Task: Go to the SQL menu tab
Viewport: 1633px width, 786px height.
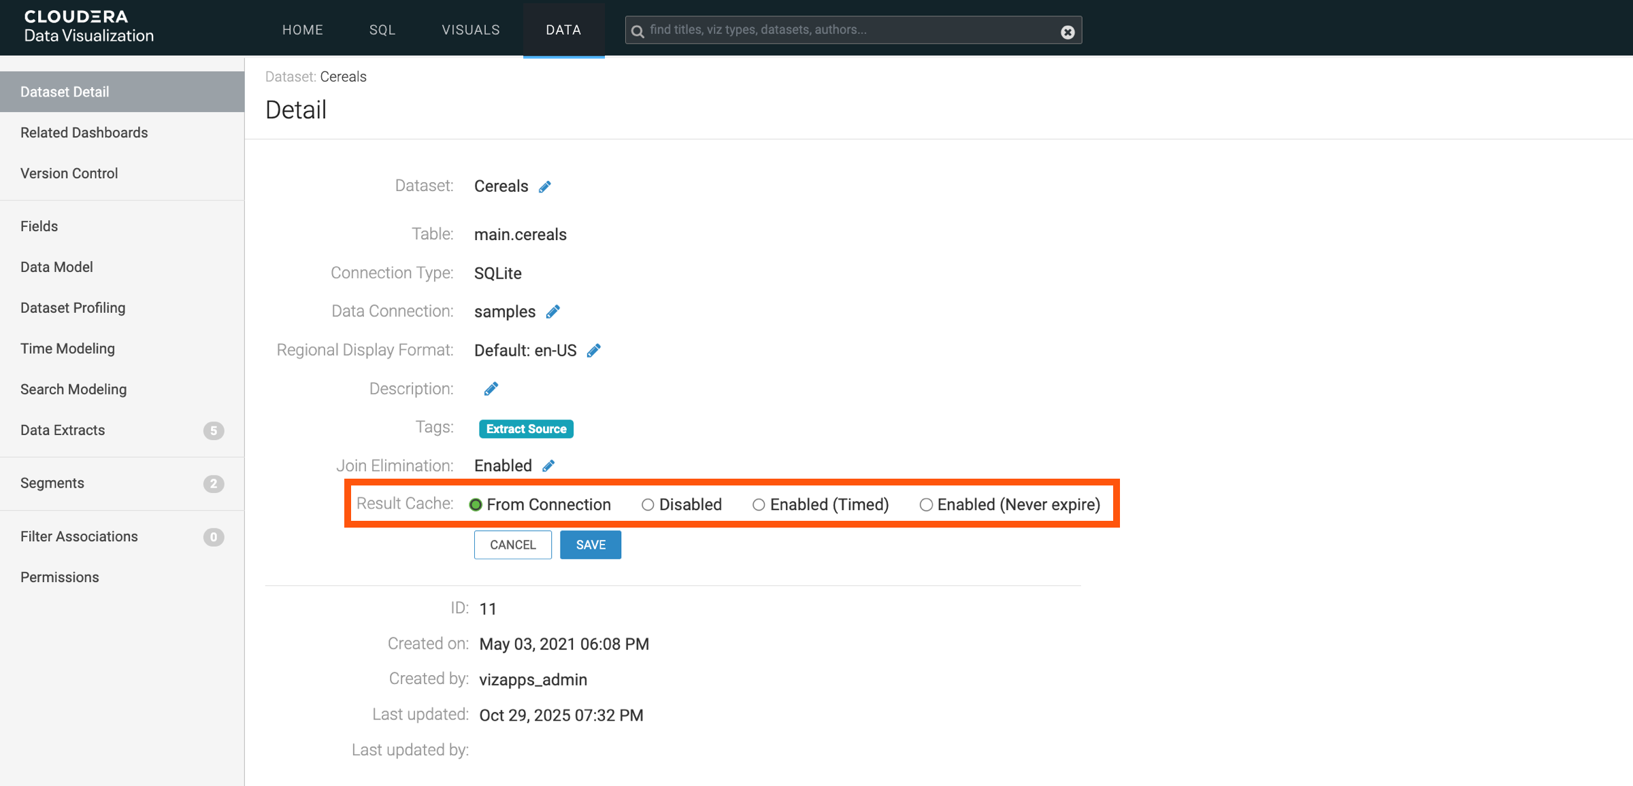Action: coord(382,30)
